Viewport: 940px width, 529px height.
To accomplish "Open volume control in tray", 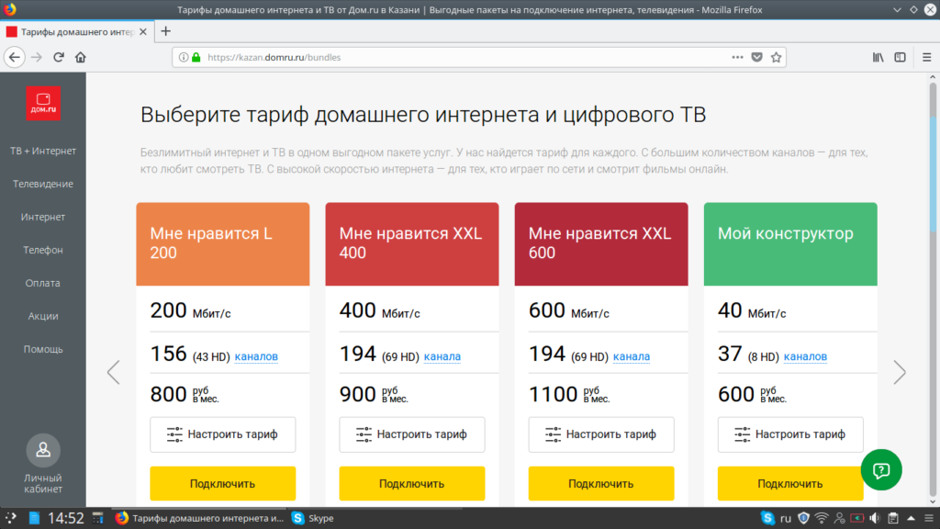I will pos(875,518).
